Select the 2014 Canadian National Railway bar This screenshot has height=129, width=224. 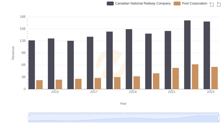coord(32,65)
